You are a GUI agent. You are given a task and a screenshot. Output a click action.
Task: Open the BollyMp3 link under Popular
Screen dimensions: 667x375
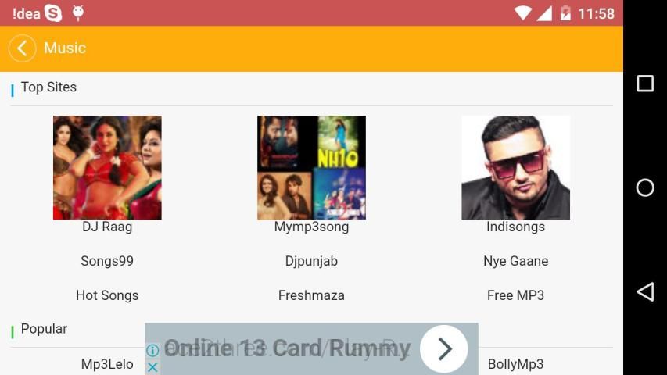point(515,364)
